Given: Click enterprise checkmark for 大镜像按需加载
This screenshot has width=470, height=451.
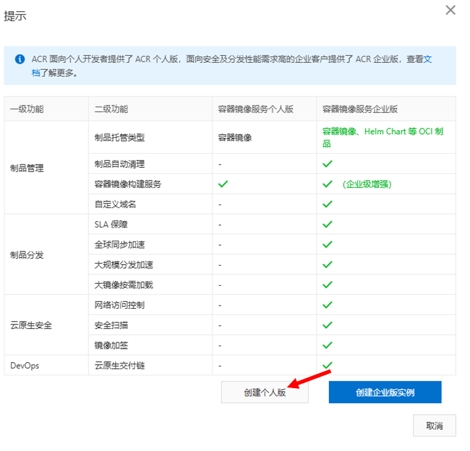Looking at the screenshot, I should point(328,285).
